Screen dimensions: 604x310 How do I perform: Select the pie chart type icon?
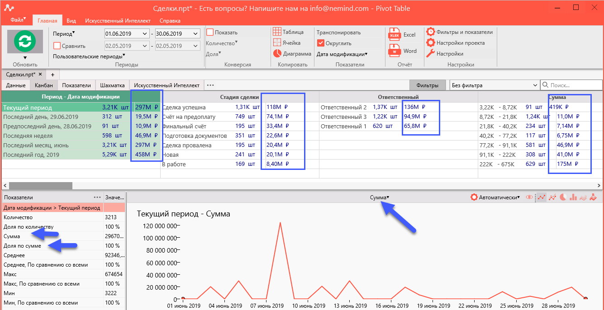(563, 197)
